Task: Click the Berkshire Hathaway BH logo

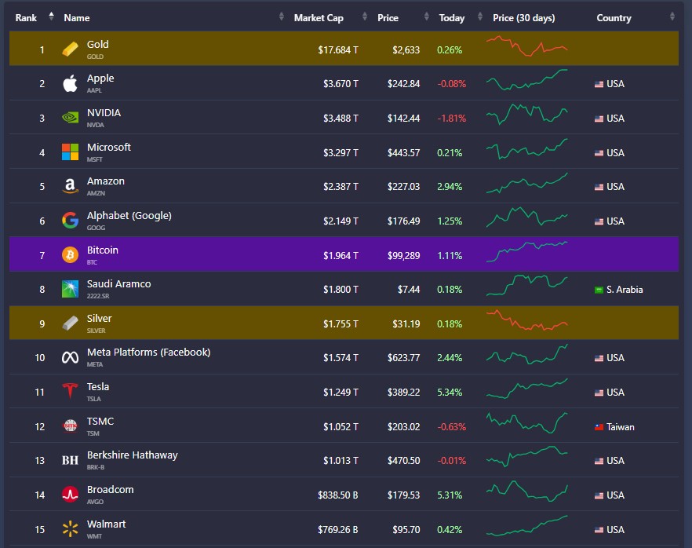Action: tap(70, 461)
